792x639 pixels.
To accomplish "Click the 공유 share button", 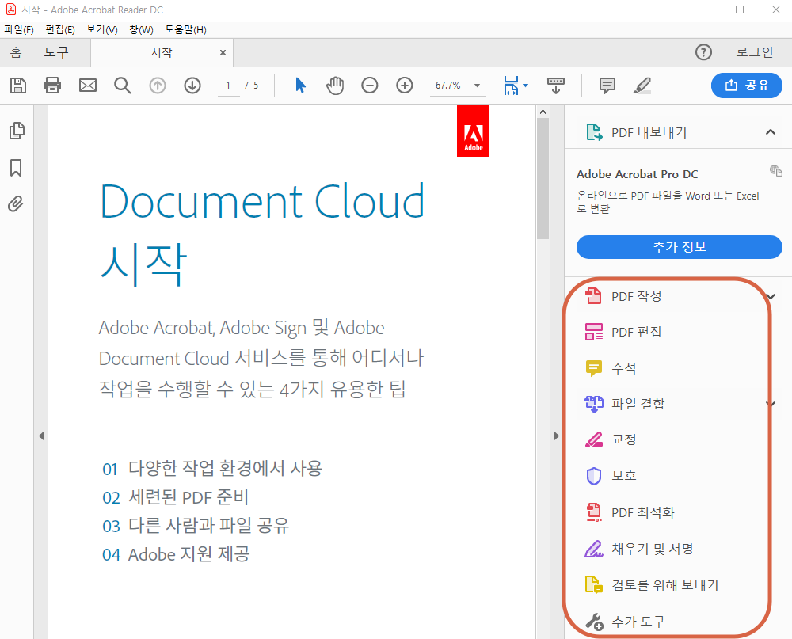I will (x=747, y=86).
